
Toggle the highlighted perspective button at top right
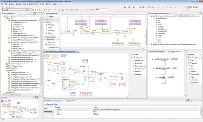click(x=188, y=7)
